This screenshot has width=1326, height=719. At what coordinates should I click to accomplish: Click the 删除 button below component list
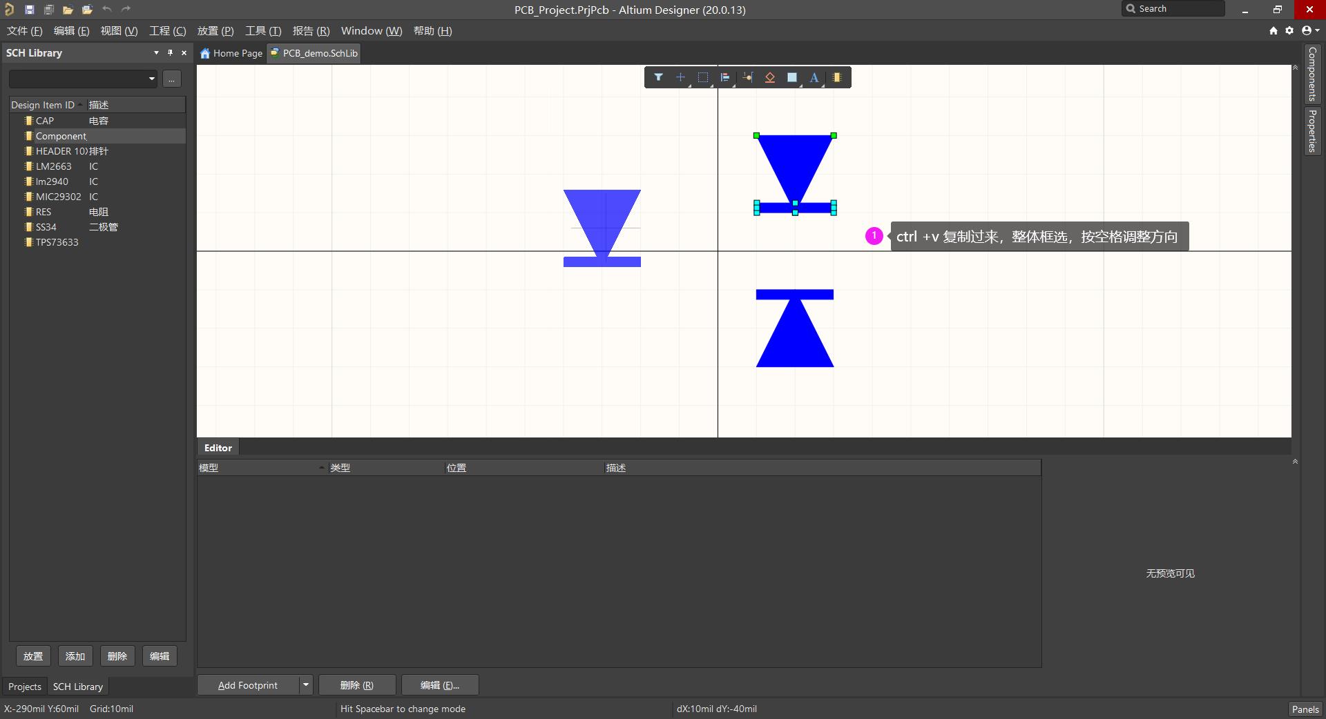click(117, 656)
